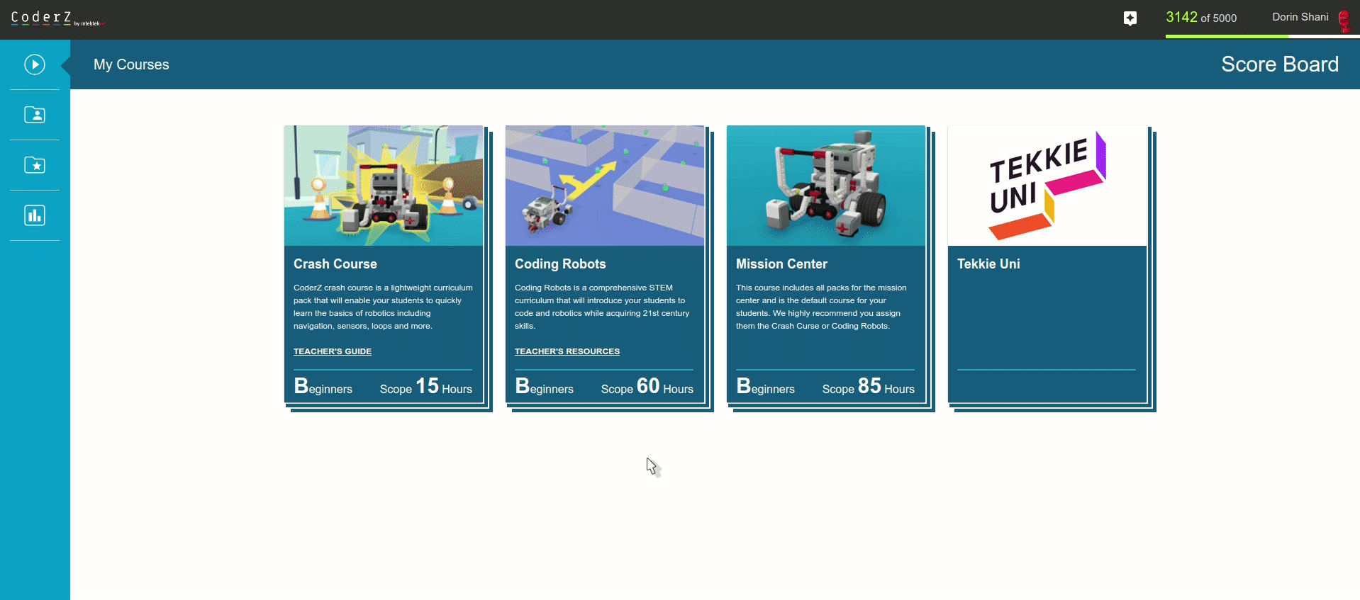
Task: Click the star badge icon in header
Action: point(1130,18)
